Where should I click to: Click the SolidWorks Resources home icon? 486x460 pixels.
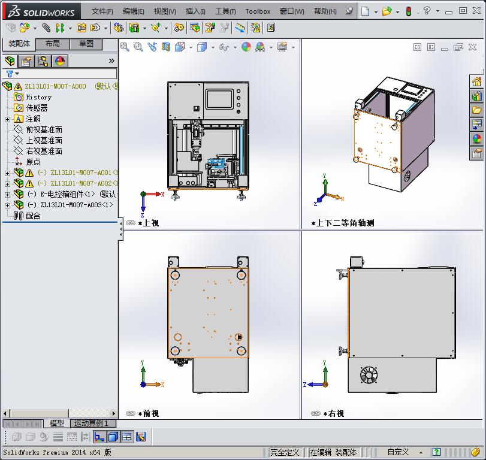click(x=476, y=82)
